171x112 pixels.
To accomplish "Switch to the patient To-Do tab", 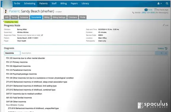I will [x=14, y=17].
